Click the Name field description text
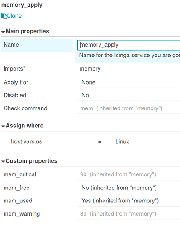 coord(129,55)
